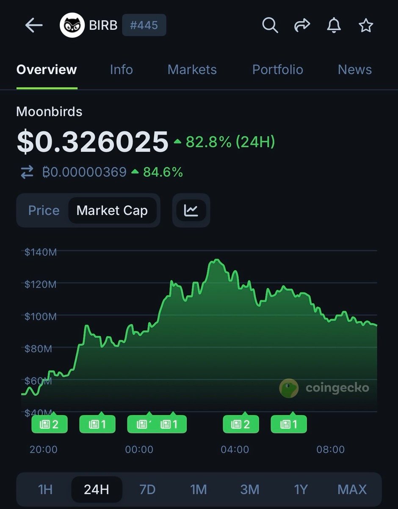Image resolution: width=398 pixels, height=509 pixels.
Task: Select the 7D time range
Action: [147, 489]
